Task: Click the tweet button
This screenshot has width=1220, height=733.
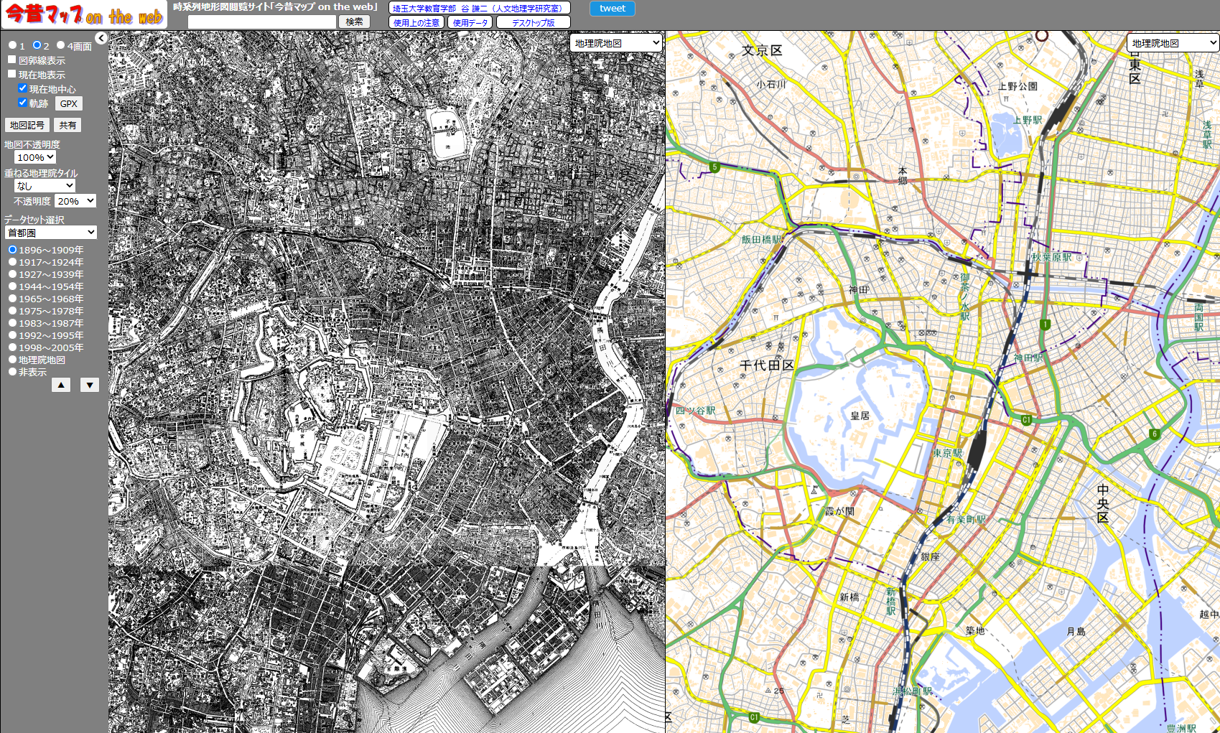Action: pyautogui.click(x=613, y=9)
